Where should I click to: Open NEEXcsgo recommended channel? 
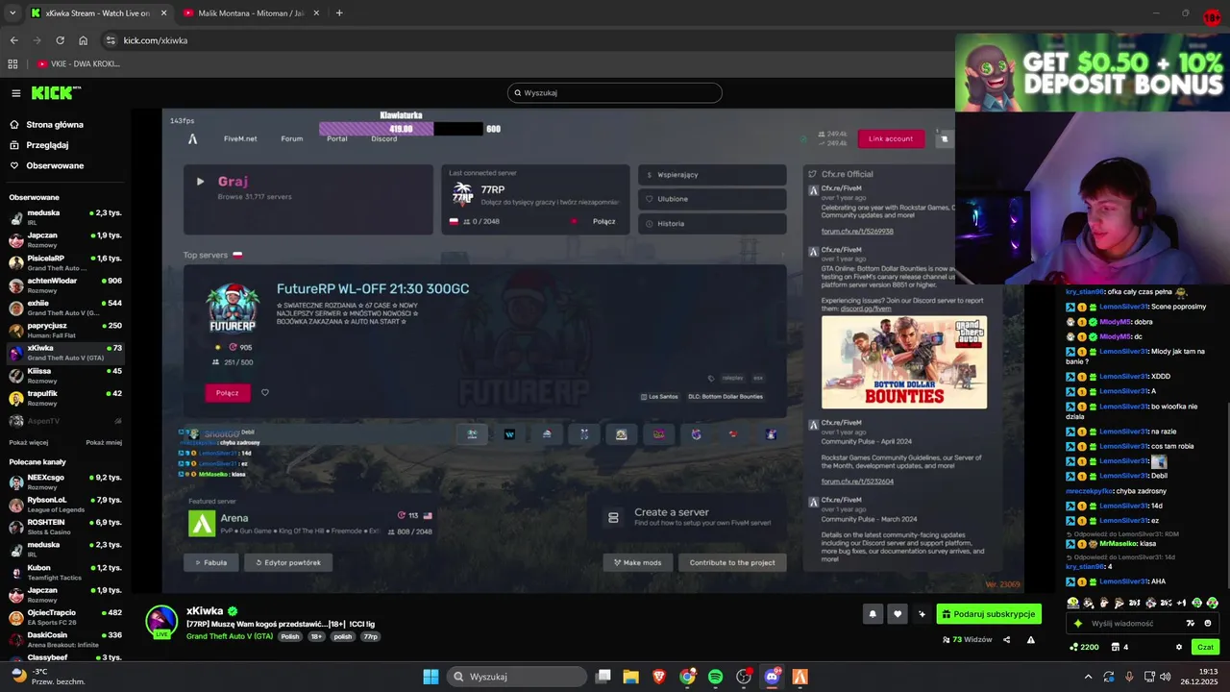click(65, 482)
